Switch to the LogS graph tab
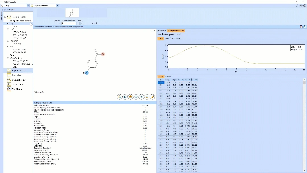 167,38
